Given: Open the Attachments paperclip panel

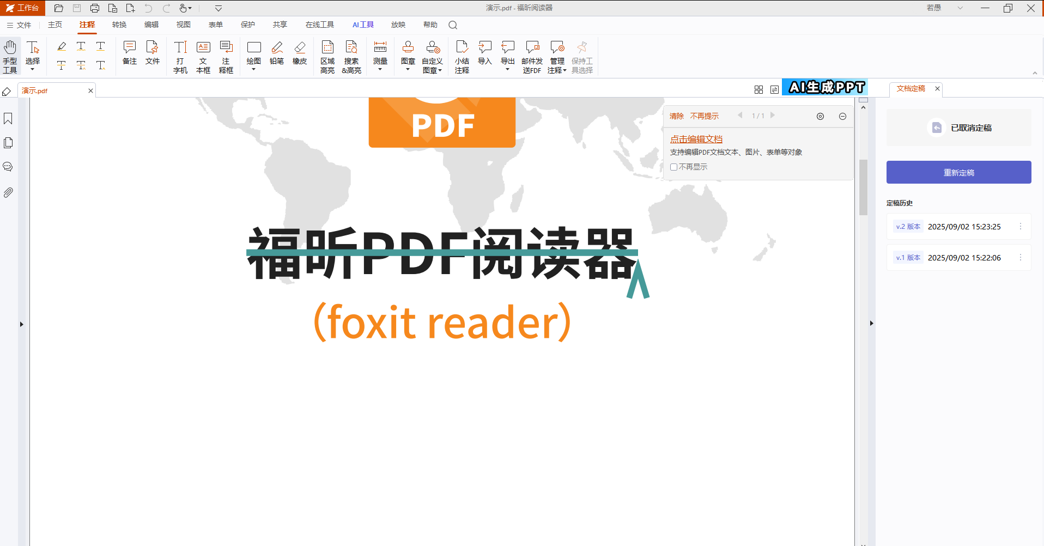Looking at the screenshot, I should 8,192.
